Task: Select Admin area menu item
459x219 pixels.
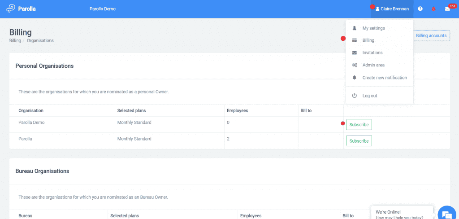Action: (379, 65)
